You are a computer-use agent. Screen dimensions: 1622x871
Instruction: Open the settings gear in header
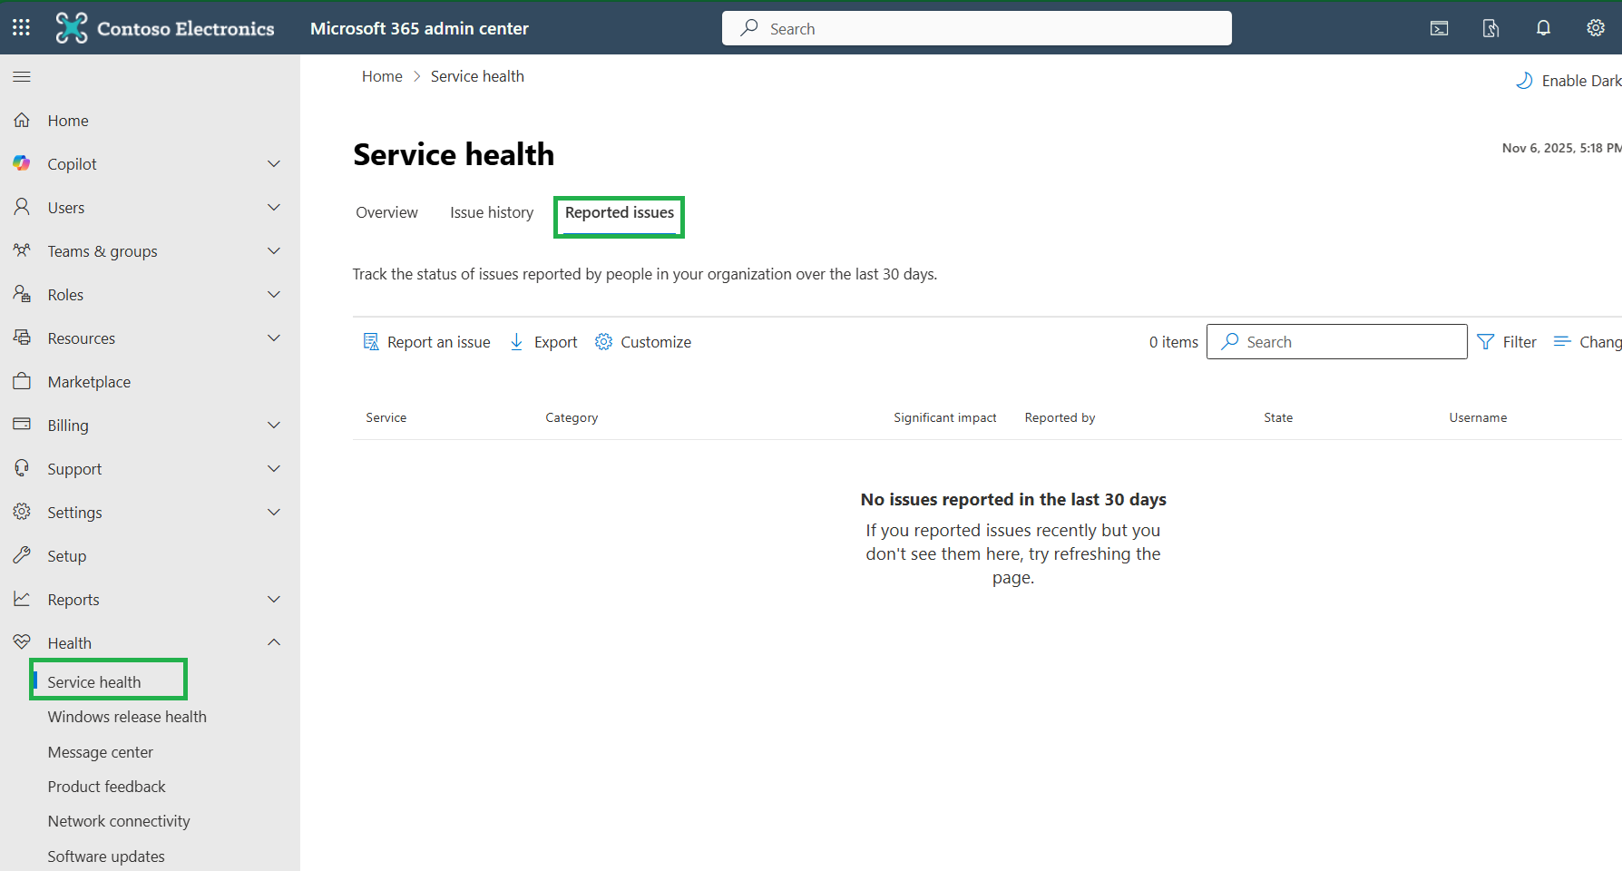click(1596, 28)
